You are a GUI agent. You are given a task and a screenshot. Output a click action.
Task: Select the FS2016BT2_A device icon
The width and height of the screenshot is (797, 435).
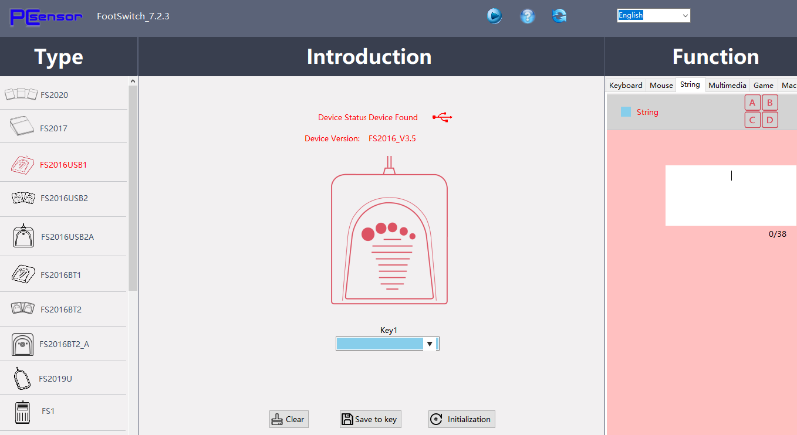click(x=23, y=344)
